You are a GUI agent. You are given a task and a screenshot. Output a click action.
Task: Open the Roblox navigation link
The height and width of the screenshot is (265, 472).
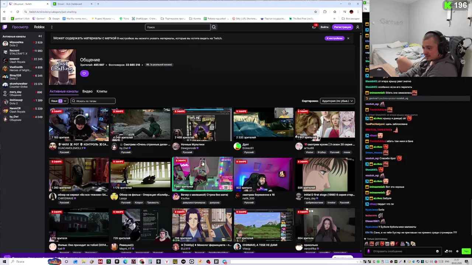[39, 27]
